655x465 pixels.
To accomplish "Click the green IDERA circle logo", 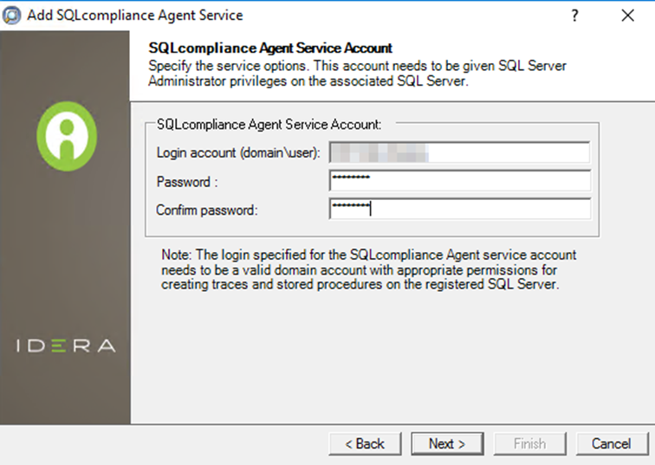I will point(66,136).
